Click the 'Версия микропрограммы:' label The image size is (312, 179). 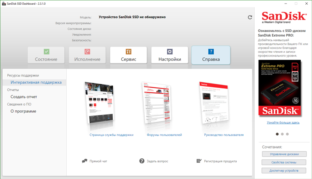[73, 23]
